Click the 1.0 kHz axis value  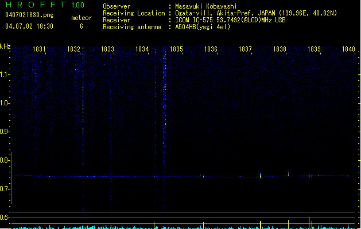click(x=5, y=103)
